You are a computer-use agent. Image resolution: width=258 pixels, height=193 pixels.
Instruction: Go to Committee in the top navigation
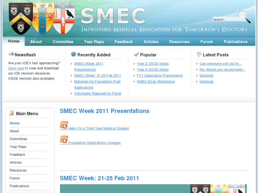(x=63, y=42)
